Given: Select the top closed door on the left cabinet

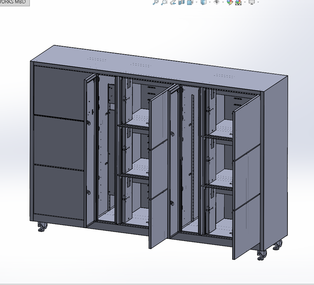Looking at the screenshot, I should tap(59, 93).
